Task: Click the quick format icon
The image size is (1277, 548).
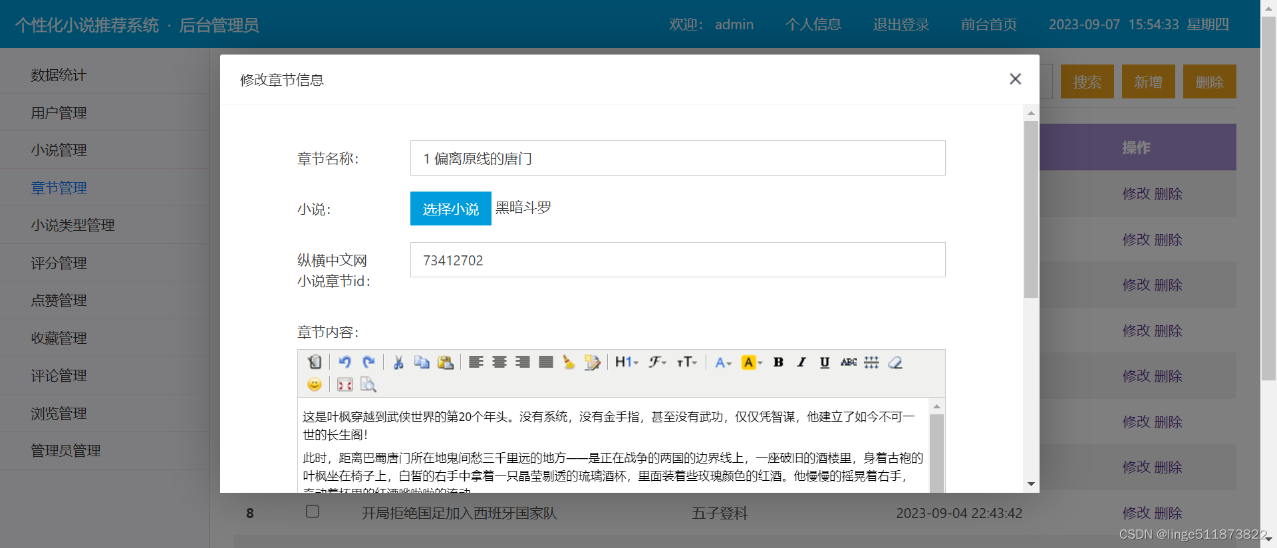Action: (x=592, y=362)
